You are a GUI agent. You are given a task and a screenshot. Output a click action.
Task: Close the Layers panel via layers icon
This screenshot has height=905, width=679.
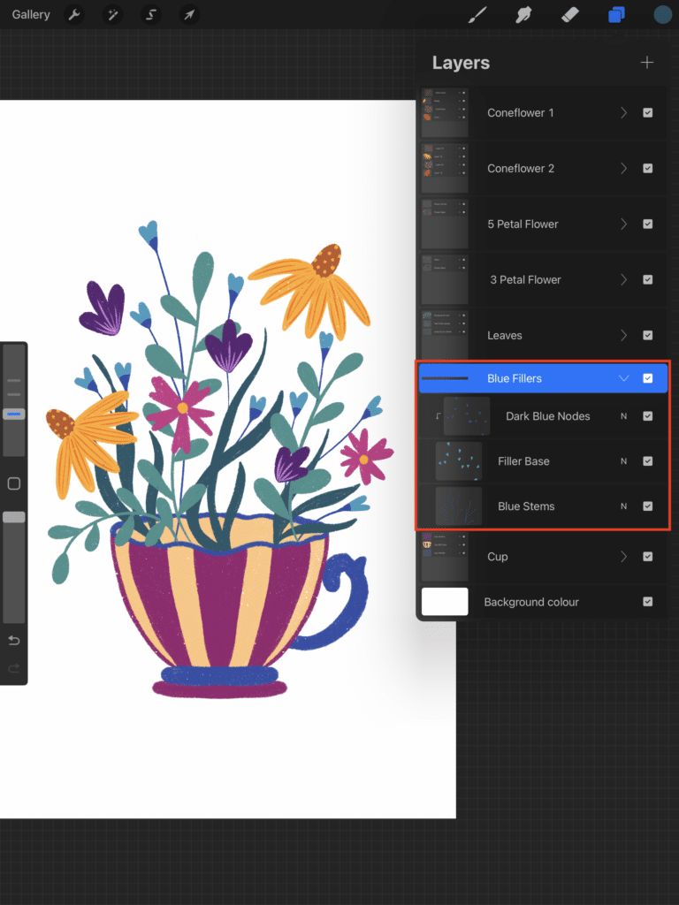(616, 14)
